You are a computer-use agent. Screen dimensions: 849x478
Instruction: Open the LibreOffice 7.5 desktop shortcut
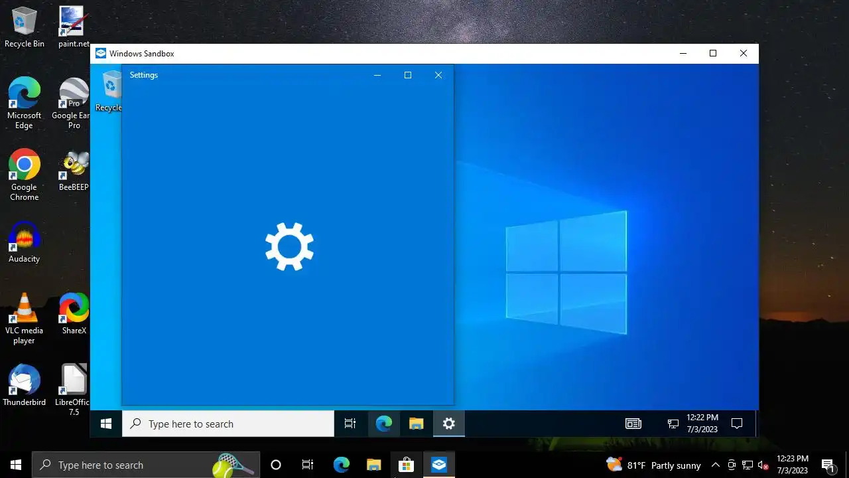point(74,390)
